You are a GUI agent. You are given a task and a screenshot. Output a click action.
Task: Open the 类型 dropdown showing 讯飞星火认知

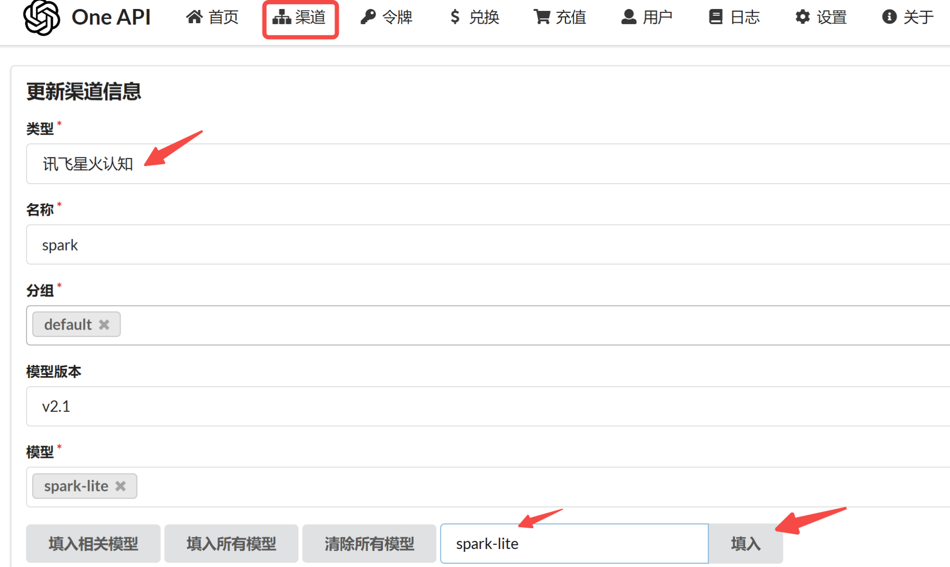point(488,164)
